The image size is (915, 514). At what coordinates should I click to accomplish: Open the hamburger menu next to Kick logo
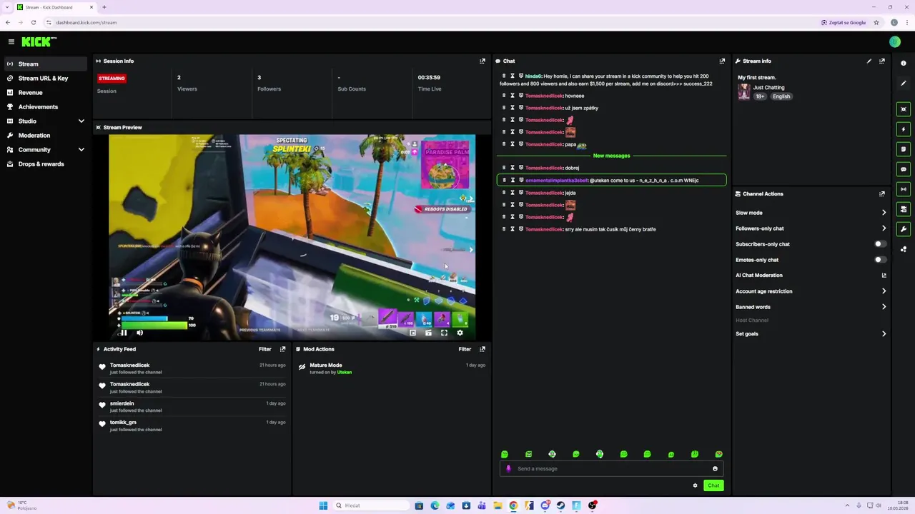[11, 42]
